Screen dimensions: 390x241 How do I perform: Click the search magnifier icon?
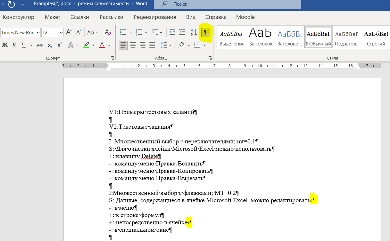tap(164, 4)
